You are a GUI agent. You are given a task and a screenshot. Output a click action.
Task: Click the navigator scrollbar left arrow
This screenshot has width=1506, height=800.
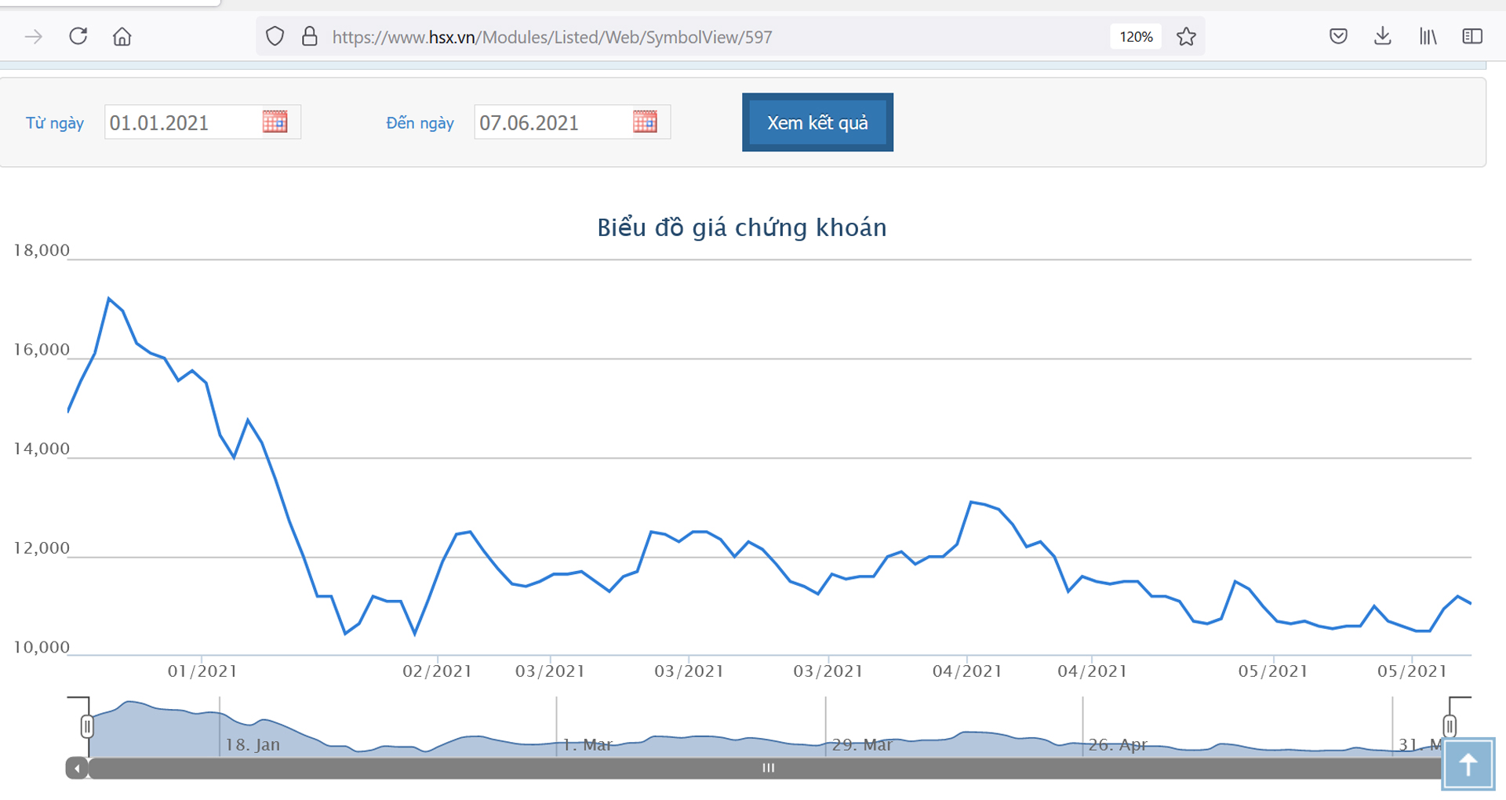tap(77, 768)
